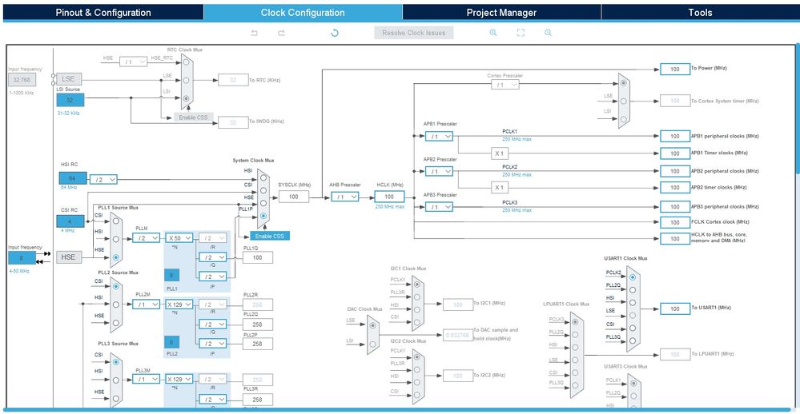The image size is (800, 414).
Task: Click the SYSCLK (MHz) value box
Action: [x=293, y=197]
